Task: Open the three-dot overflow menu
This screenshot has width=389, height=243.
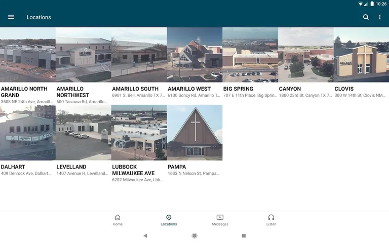Action: coord(379,17)
